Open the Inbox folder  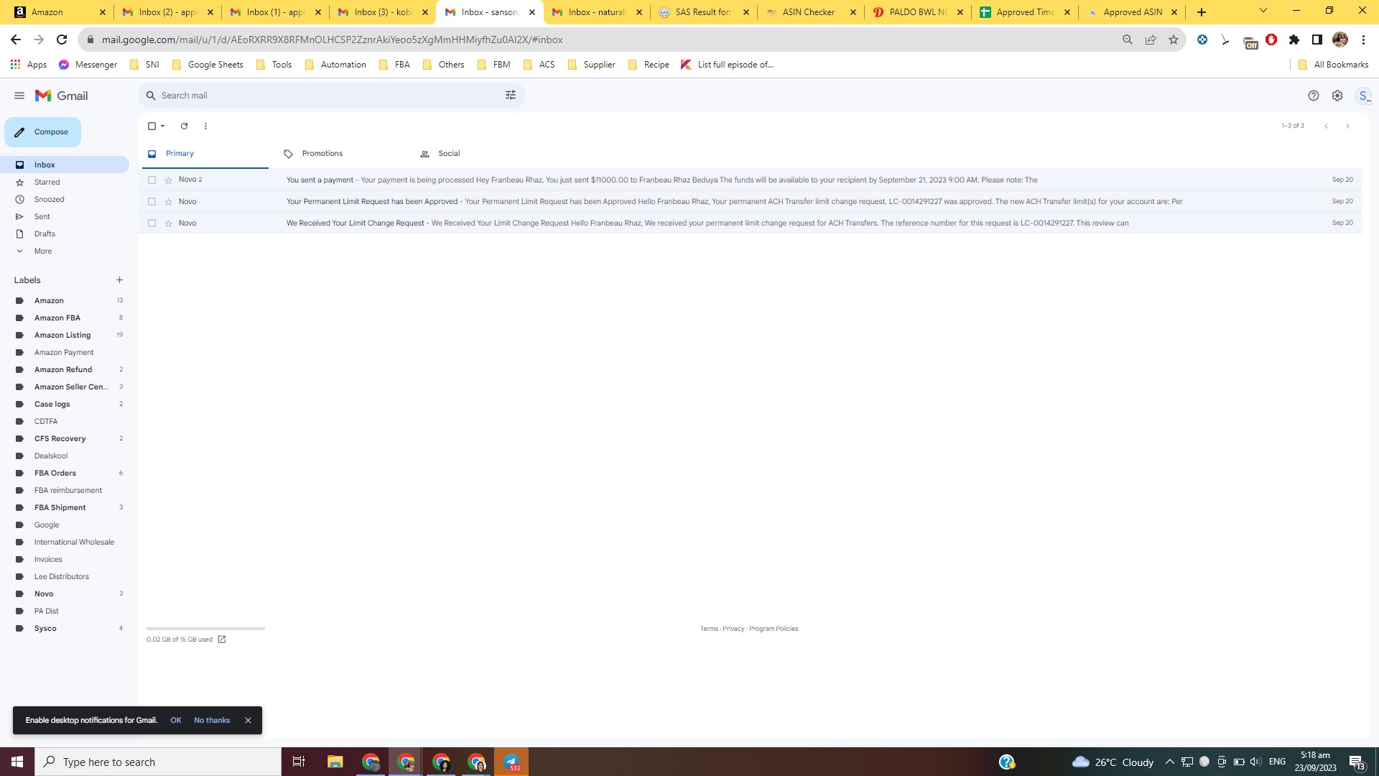pos(65,165)
